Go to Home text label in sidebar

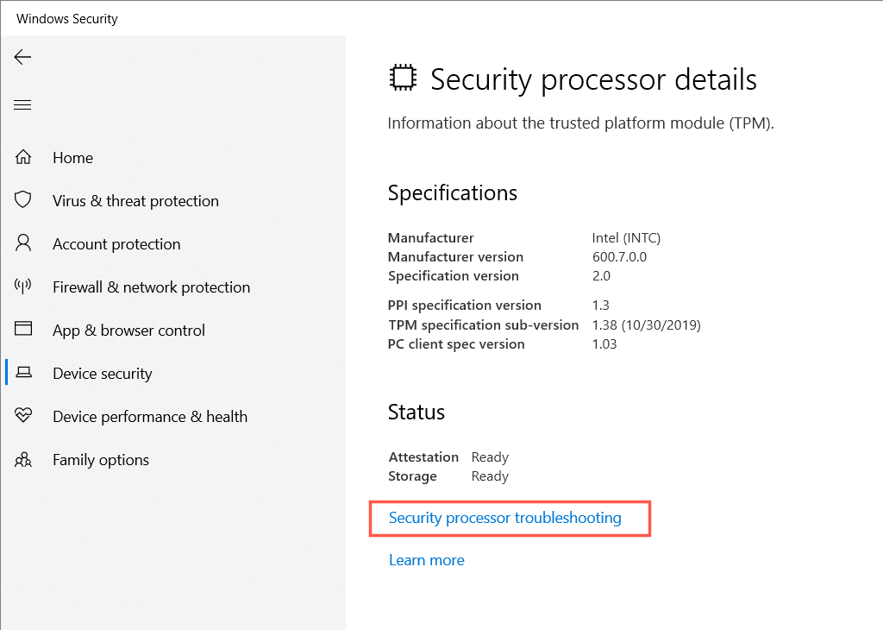point(72,158)
